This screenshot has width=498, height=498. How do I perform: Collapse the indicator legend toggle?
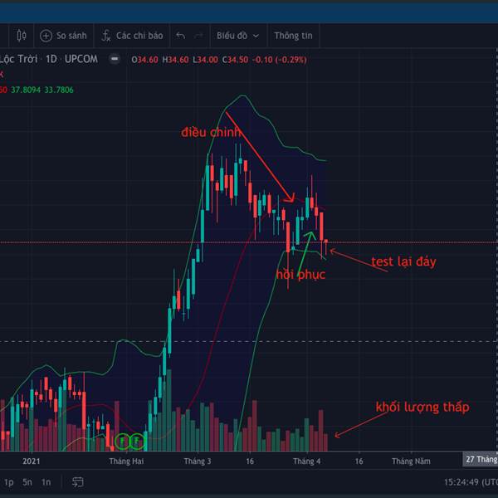[115, 59]
